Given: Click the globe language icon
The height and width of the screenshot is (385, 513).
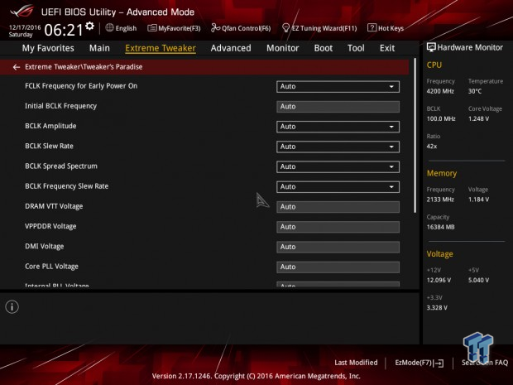Looking at the screenshot, I should [x=109, y=28].
